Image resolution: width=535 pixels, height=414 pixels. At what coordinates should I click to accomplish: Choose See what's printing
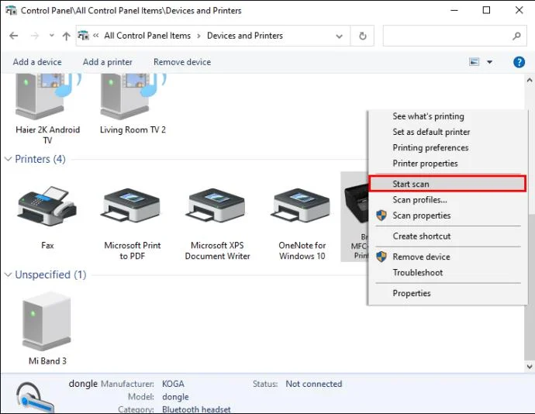point(428,116)
